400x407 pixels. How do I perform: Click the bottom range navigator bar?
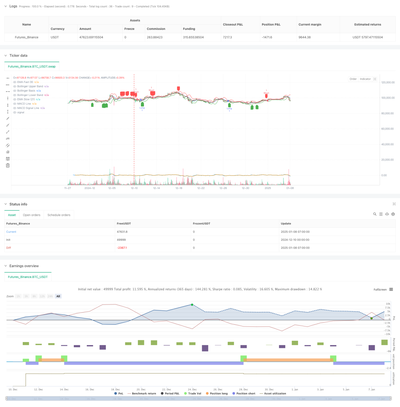click(x=198, y=399)
